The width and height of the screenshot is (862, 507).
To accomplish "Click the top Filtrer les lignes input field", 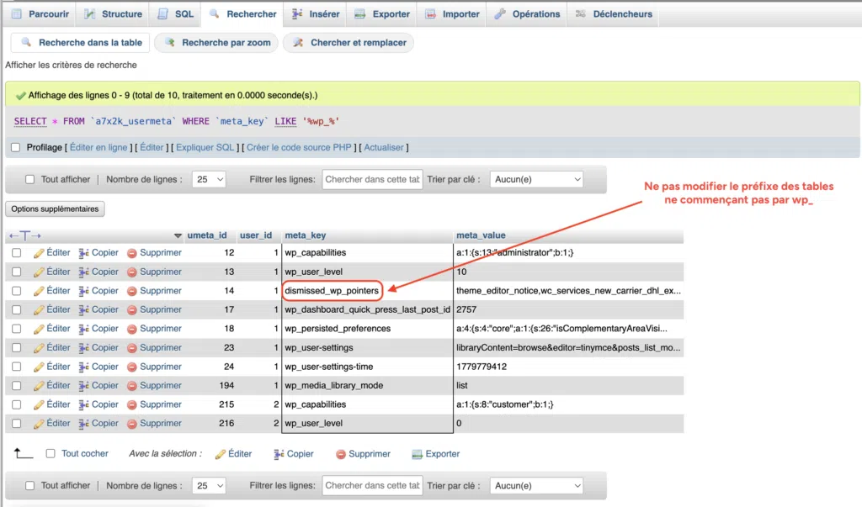I will [372, 179].
